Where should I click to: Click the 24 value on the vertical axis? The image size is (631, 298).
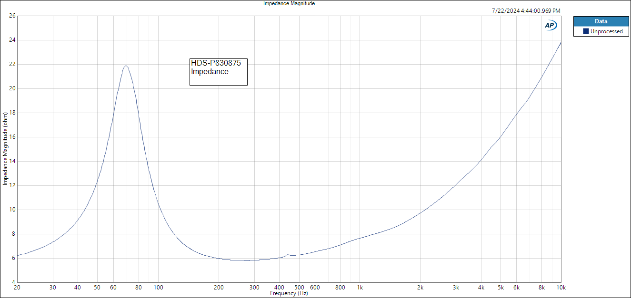(x=12, y=40)
